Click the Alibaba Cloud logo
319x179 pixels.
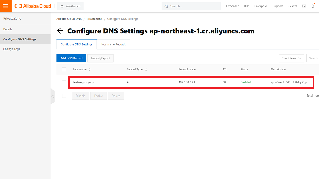tap(33, 6)
